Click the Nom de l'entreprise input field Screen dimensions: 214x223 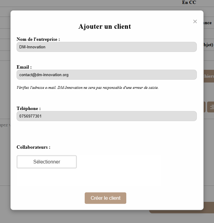[x=107, y=47]
